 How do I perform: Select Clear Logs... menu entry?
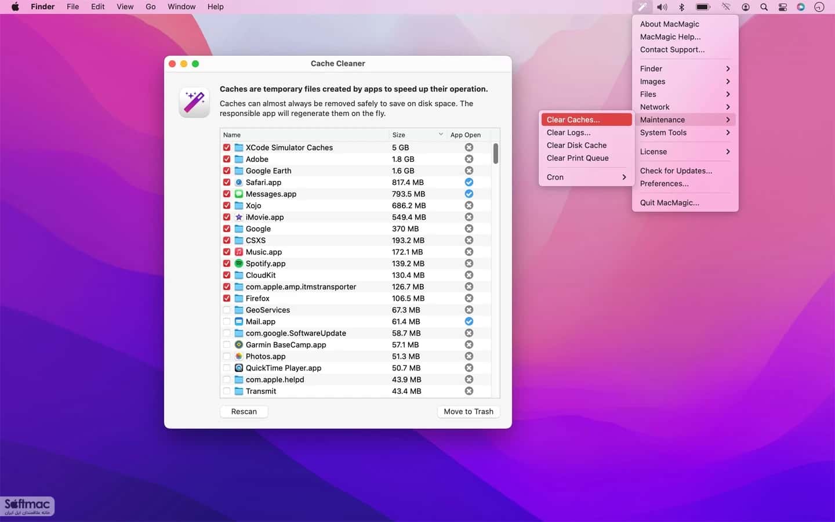point(586,132)
